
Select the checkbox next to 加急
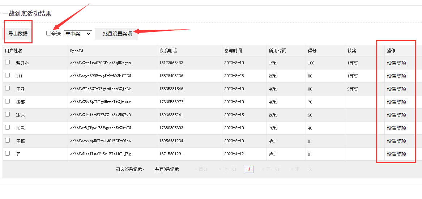click(x=8, y=127)
